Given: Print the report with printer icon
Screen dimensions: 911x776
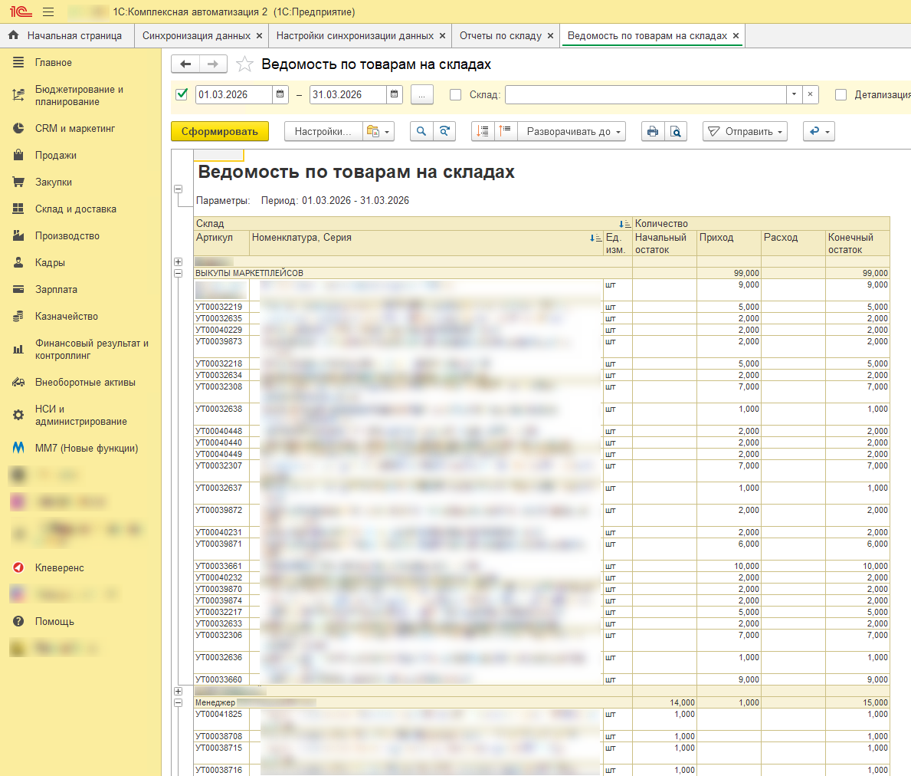Looking at the screenshot, I should [653, 131].
